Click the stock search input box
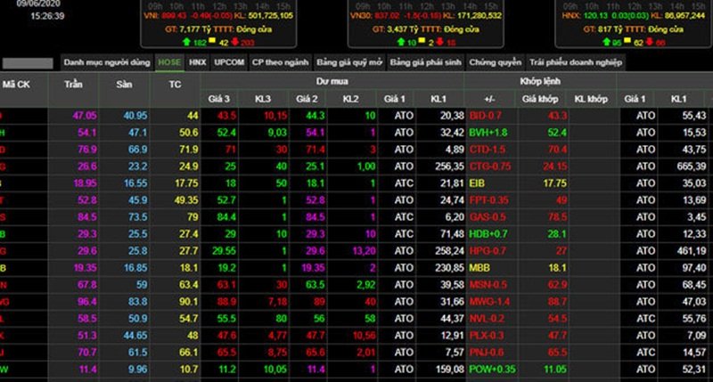The height and width of the screenshot is (382, 713). [28, 63]
